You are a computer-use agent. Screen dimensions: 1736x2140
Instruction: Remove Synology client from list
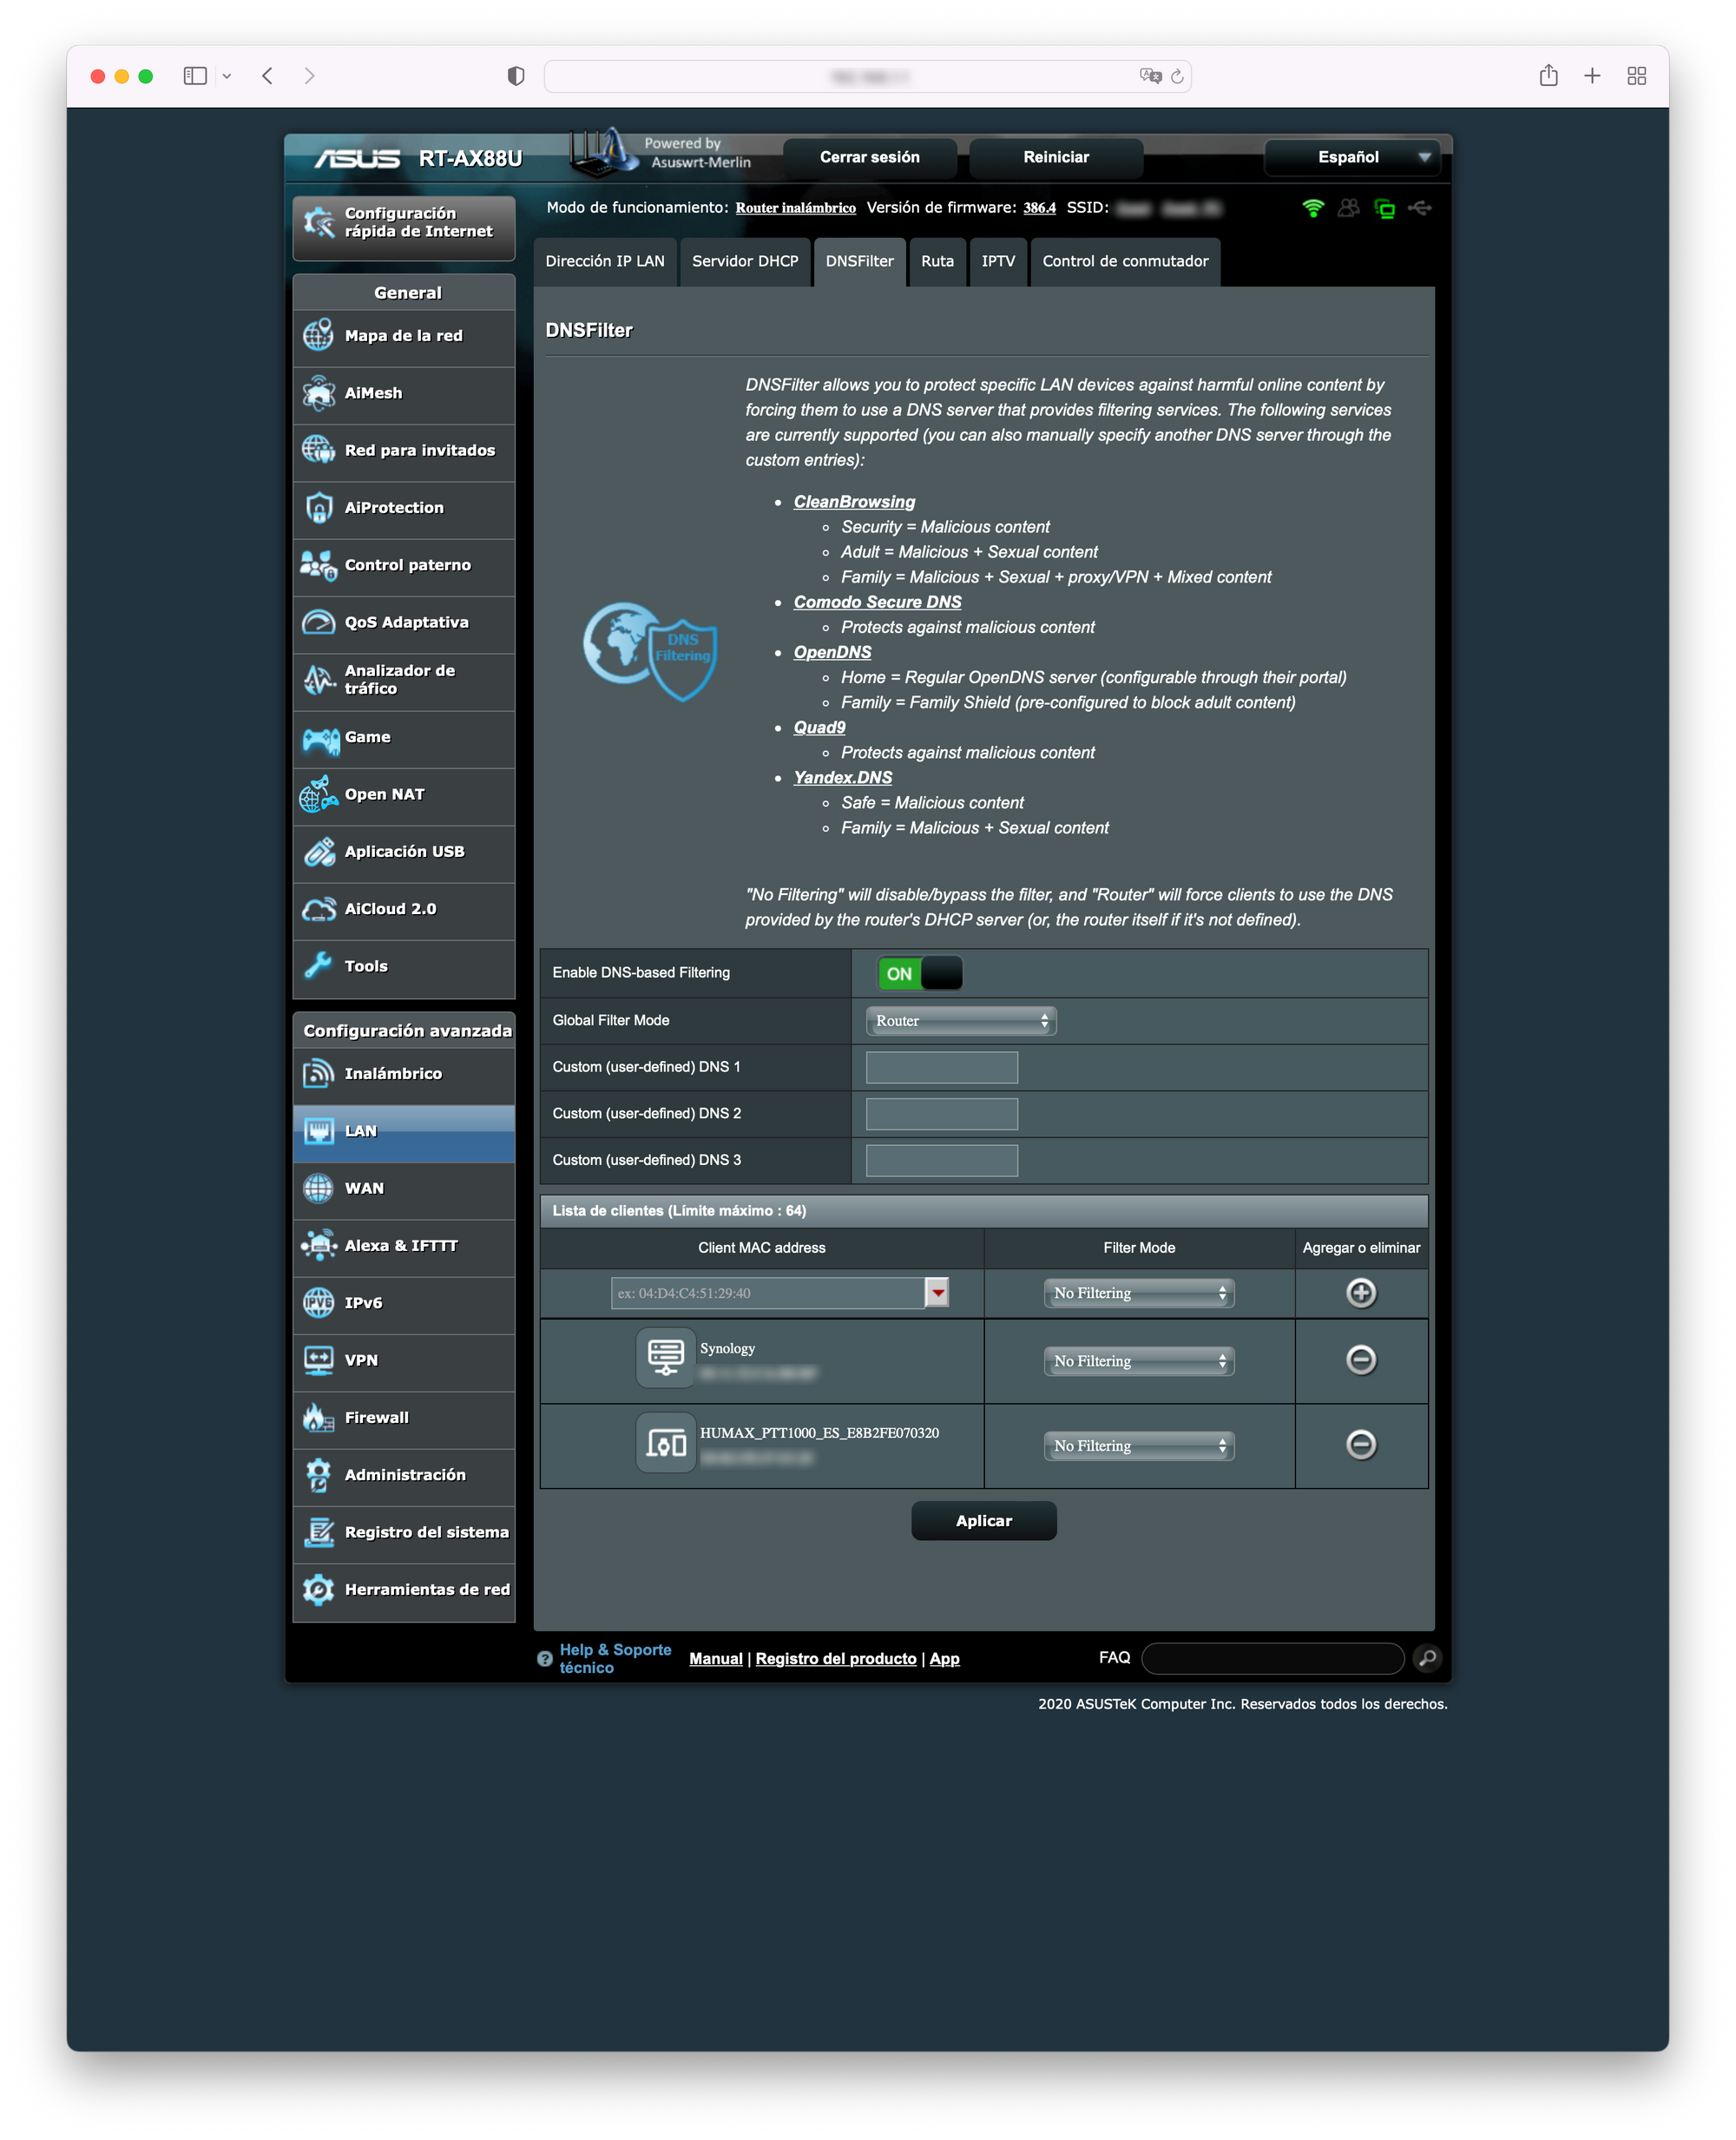(1361, 1360)
